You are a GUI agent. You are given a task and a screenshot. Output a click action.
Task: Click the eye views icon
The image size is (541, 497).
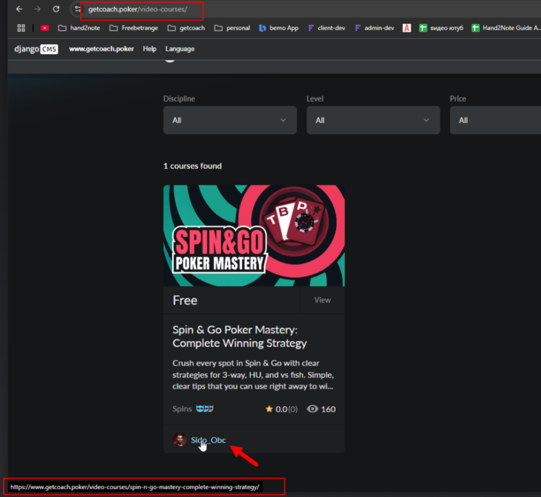[313, 409]
